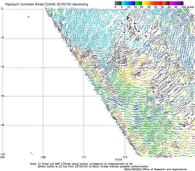Click latitude label '-6' on left axis
Image resolution: width=195 pixels, height=171 pixels.
click(2, 96)
